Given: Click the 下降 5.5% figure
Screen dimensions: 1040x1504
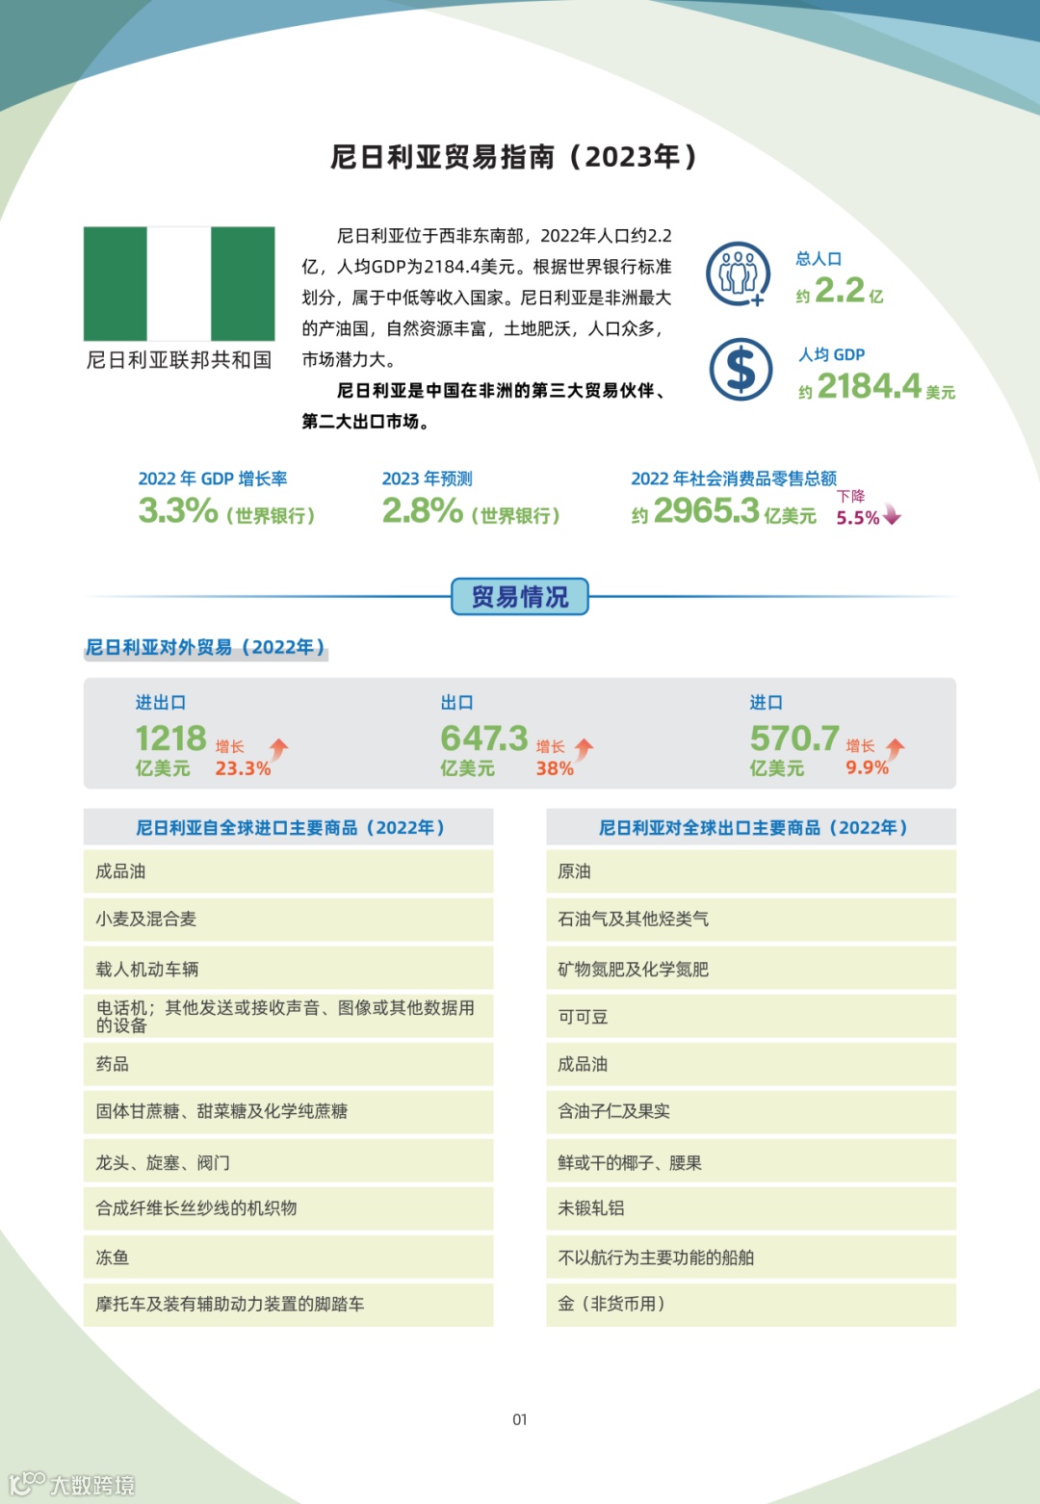Looking at the screenshot, I should 858,509.
